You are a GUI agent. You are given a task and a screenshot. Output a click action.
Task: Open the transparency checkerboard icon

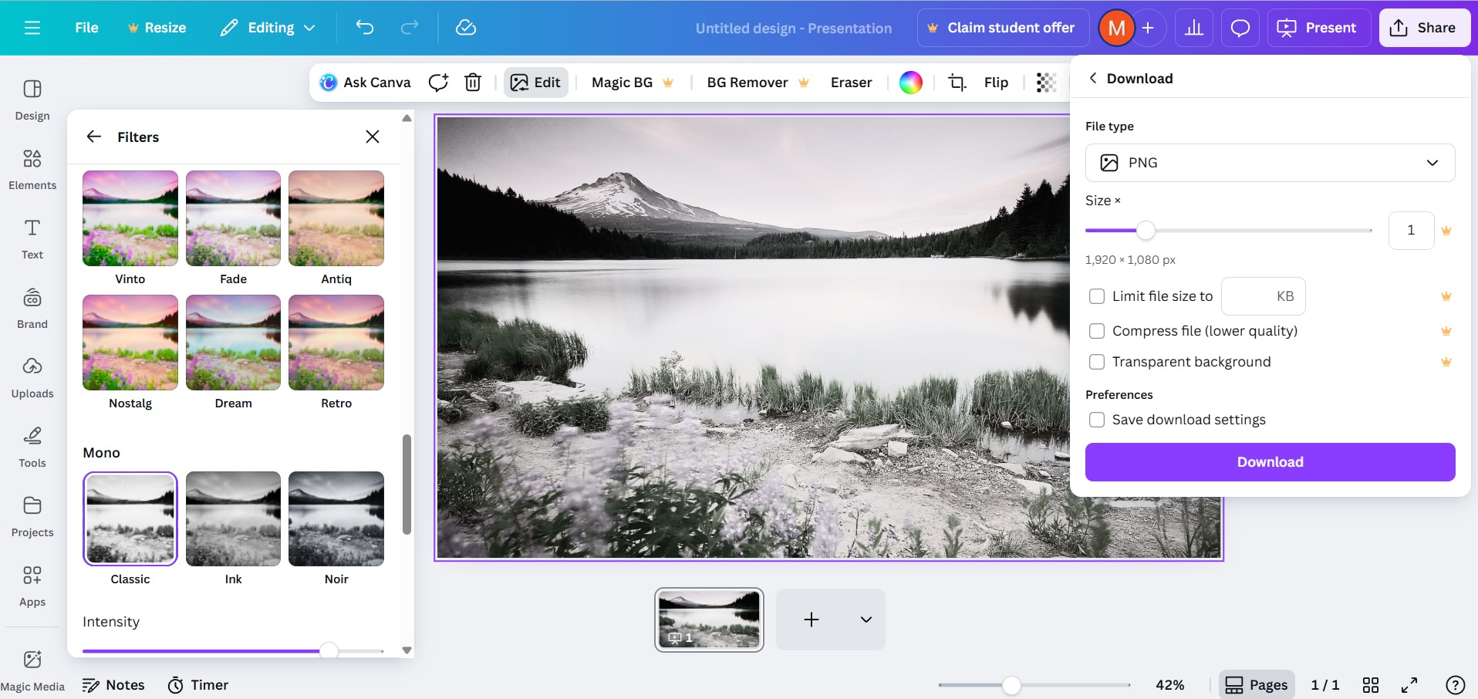[1046, 83]
